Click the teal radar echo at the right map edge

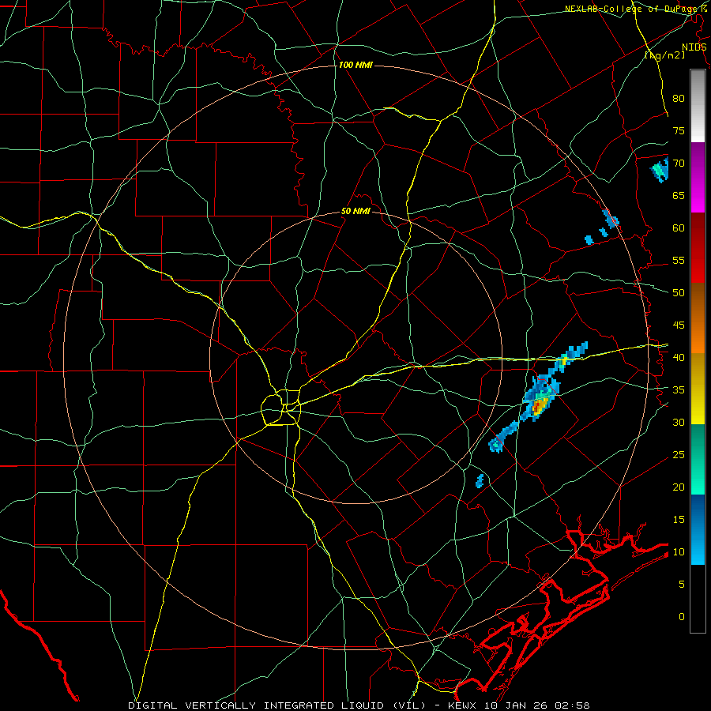pos(660,170)
